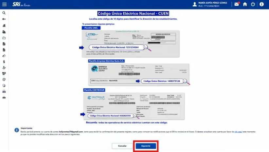Click the 'Plantilla CNEL' label

(91, 28)
